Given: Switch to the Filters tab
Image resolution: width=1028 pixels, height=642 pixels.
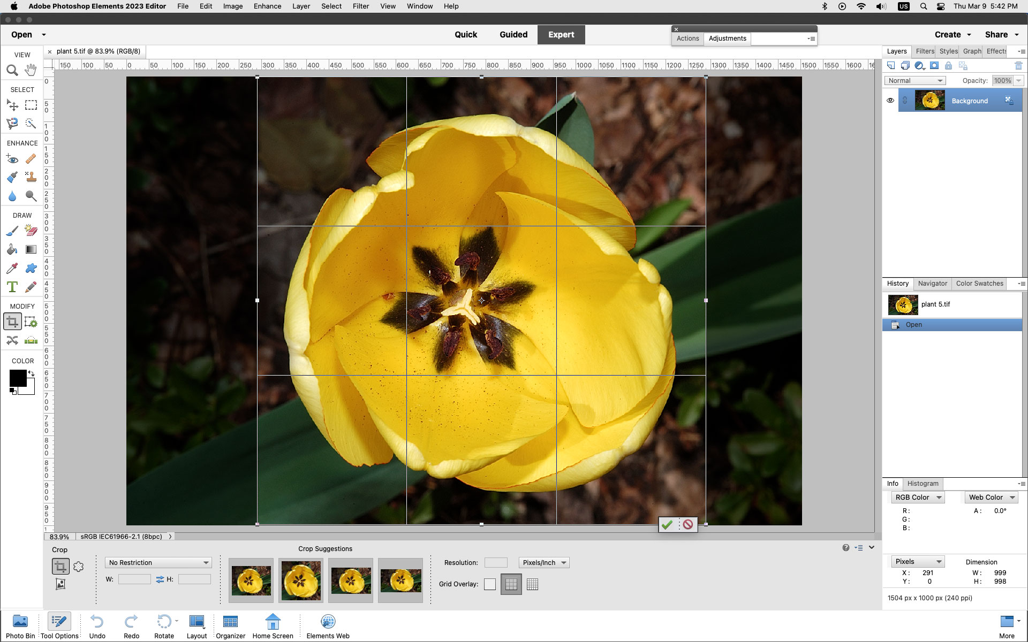Looking at the screenshot, I should [x=925, y=51].
